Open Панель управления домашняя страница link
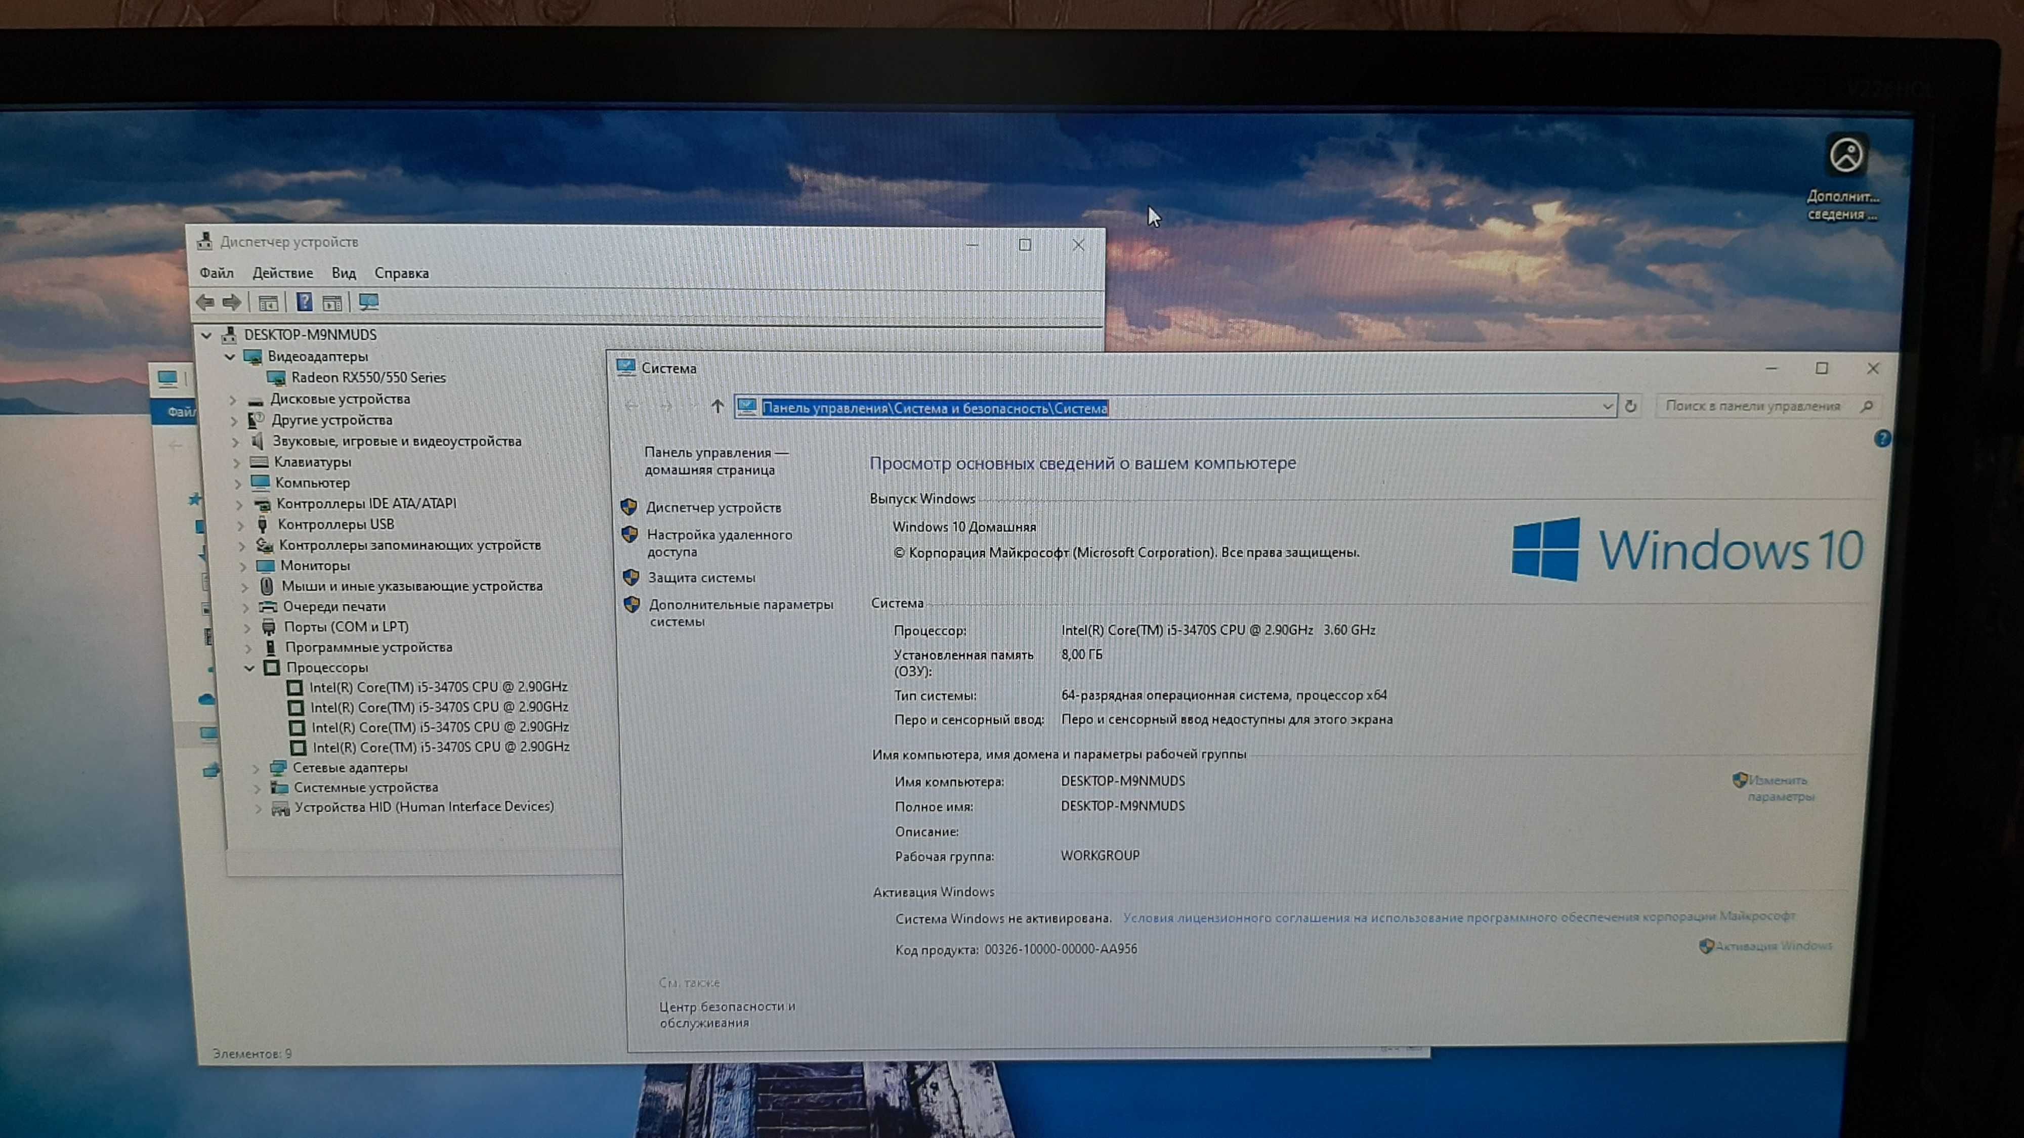Image resolution: width=2024 pixels, height=1138 pixels. 716,461
